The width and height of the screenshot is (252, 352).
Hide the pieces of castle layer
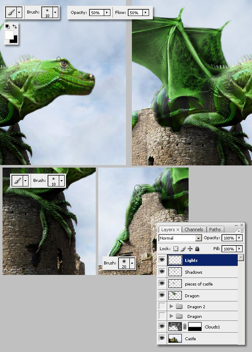point(162,283)
